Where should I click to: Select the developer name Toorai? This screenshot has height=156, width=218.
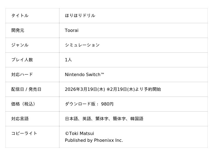71,30
